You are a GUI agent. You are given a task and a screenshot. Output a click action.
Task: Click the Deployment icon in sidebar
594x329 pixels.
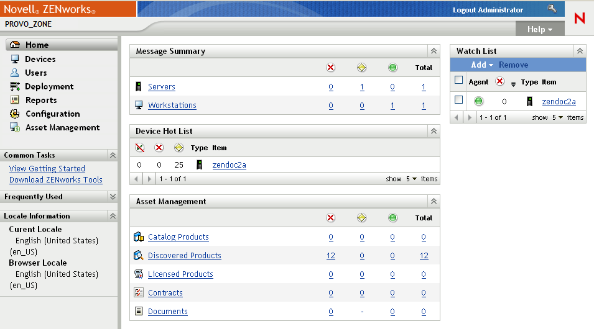pyautogui.click(x=15, y=86)
